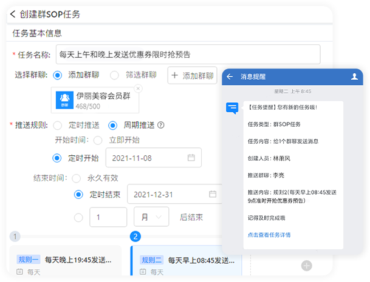
Task: Click the 伊丽美容会员群 group avatar icon
Action: [x=64, y=101]
